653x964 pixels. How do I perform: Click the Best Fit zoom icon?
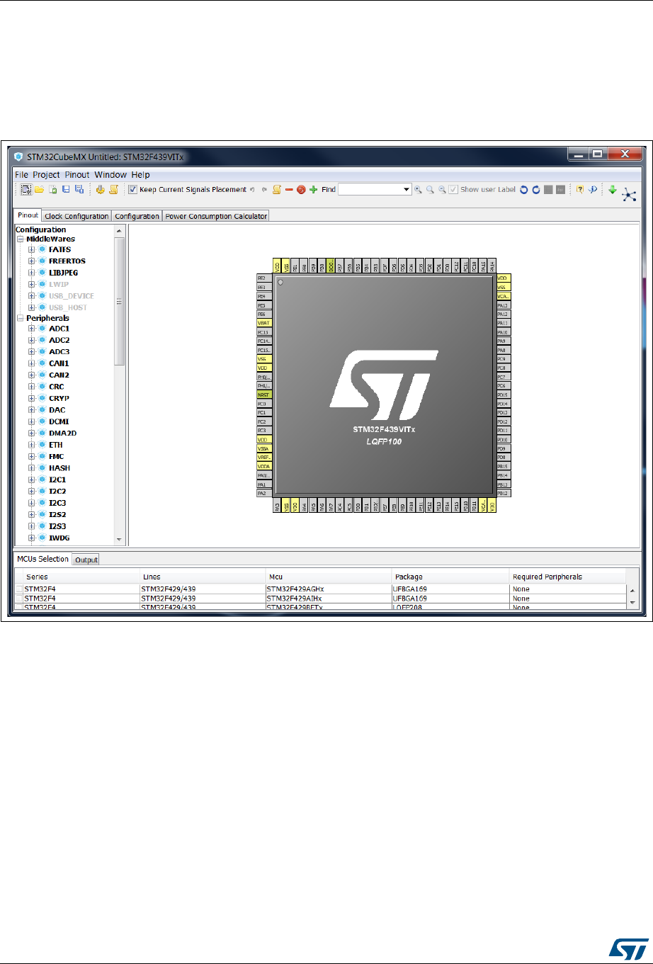point(430,189)
